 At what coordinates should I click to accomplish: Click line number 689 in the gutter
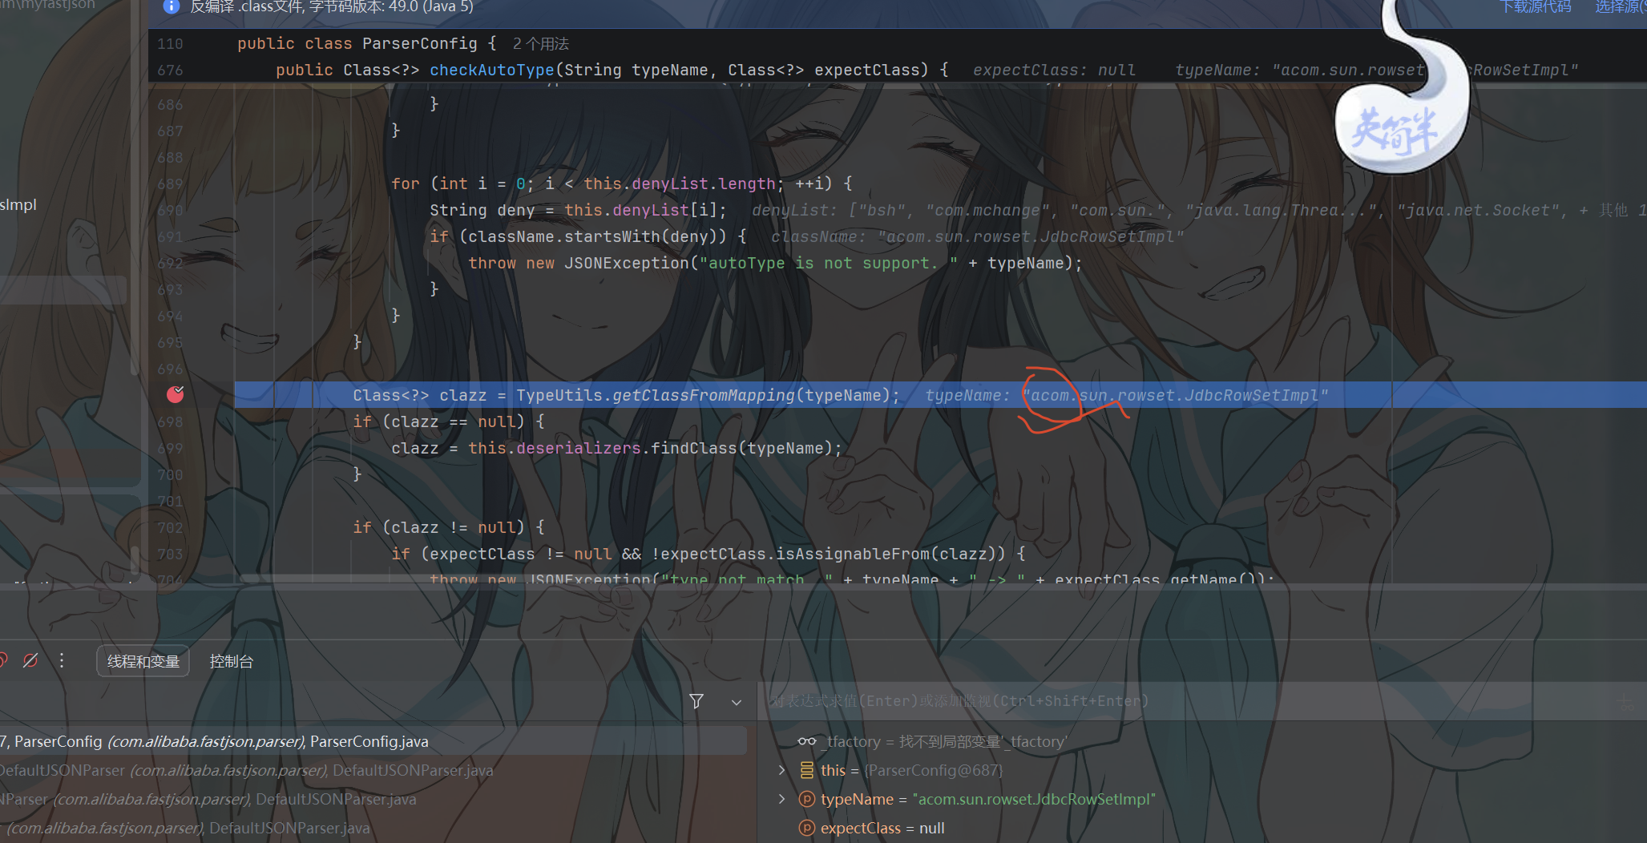[x=170, y=184]
